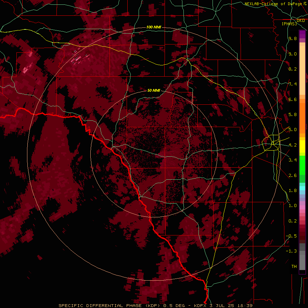Click the KDP product caption at the bottom

click(155, 306)
